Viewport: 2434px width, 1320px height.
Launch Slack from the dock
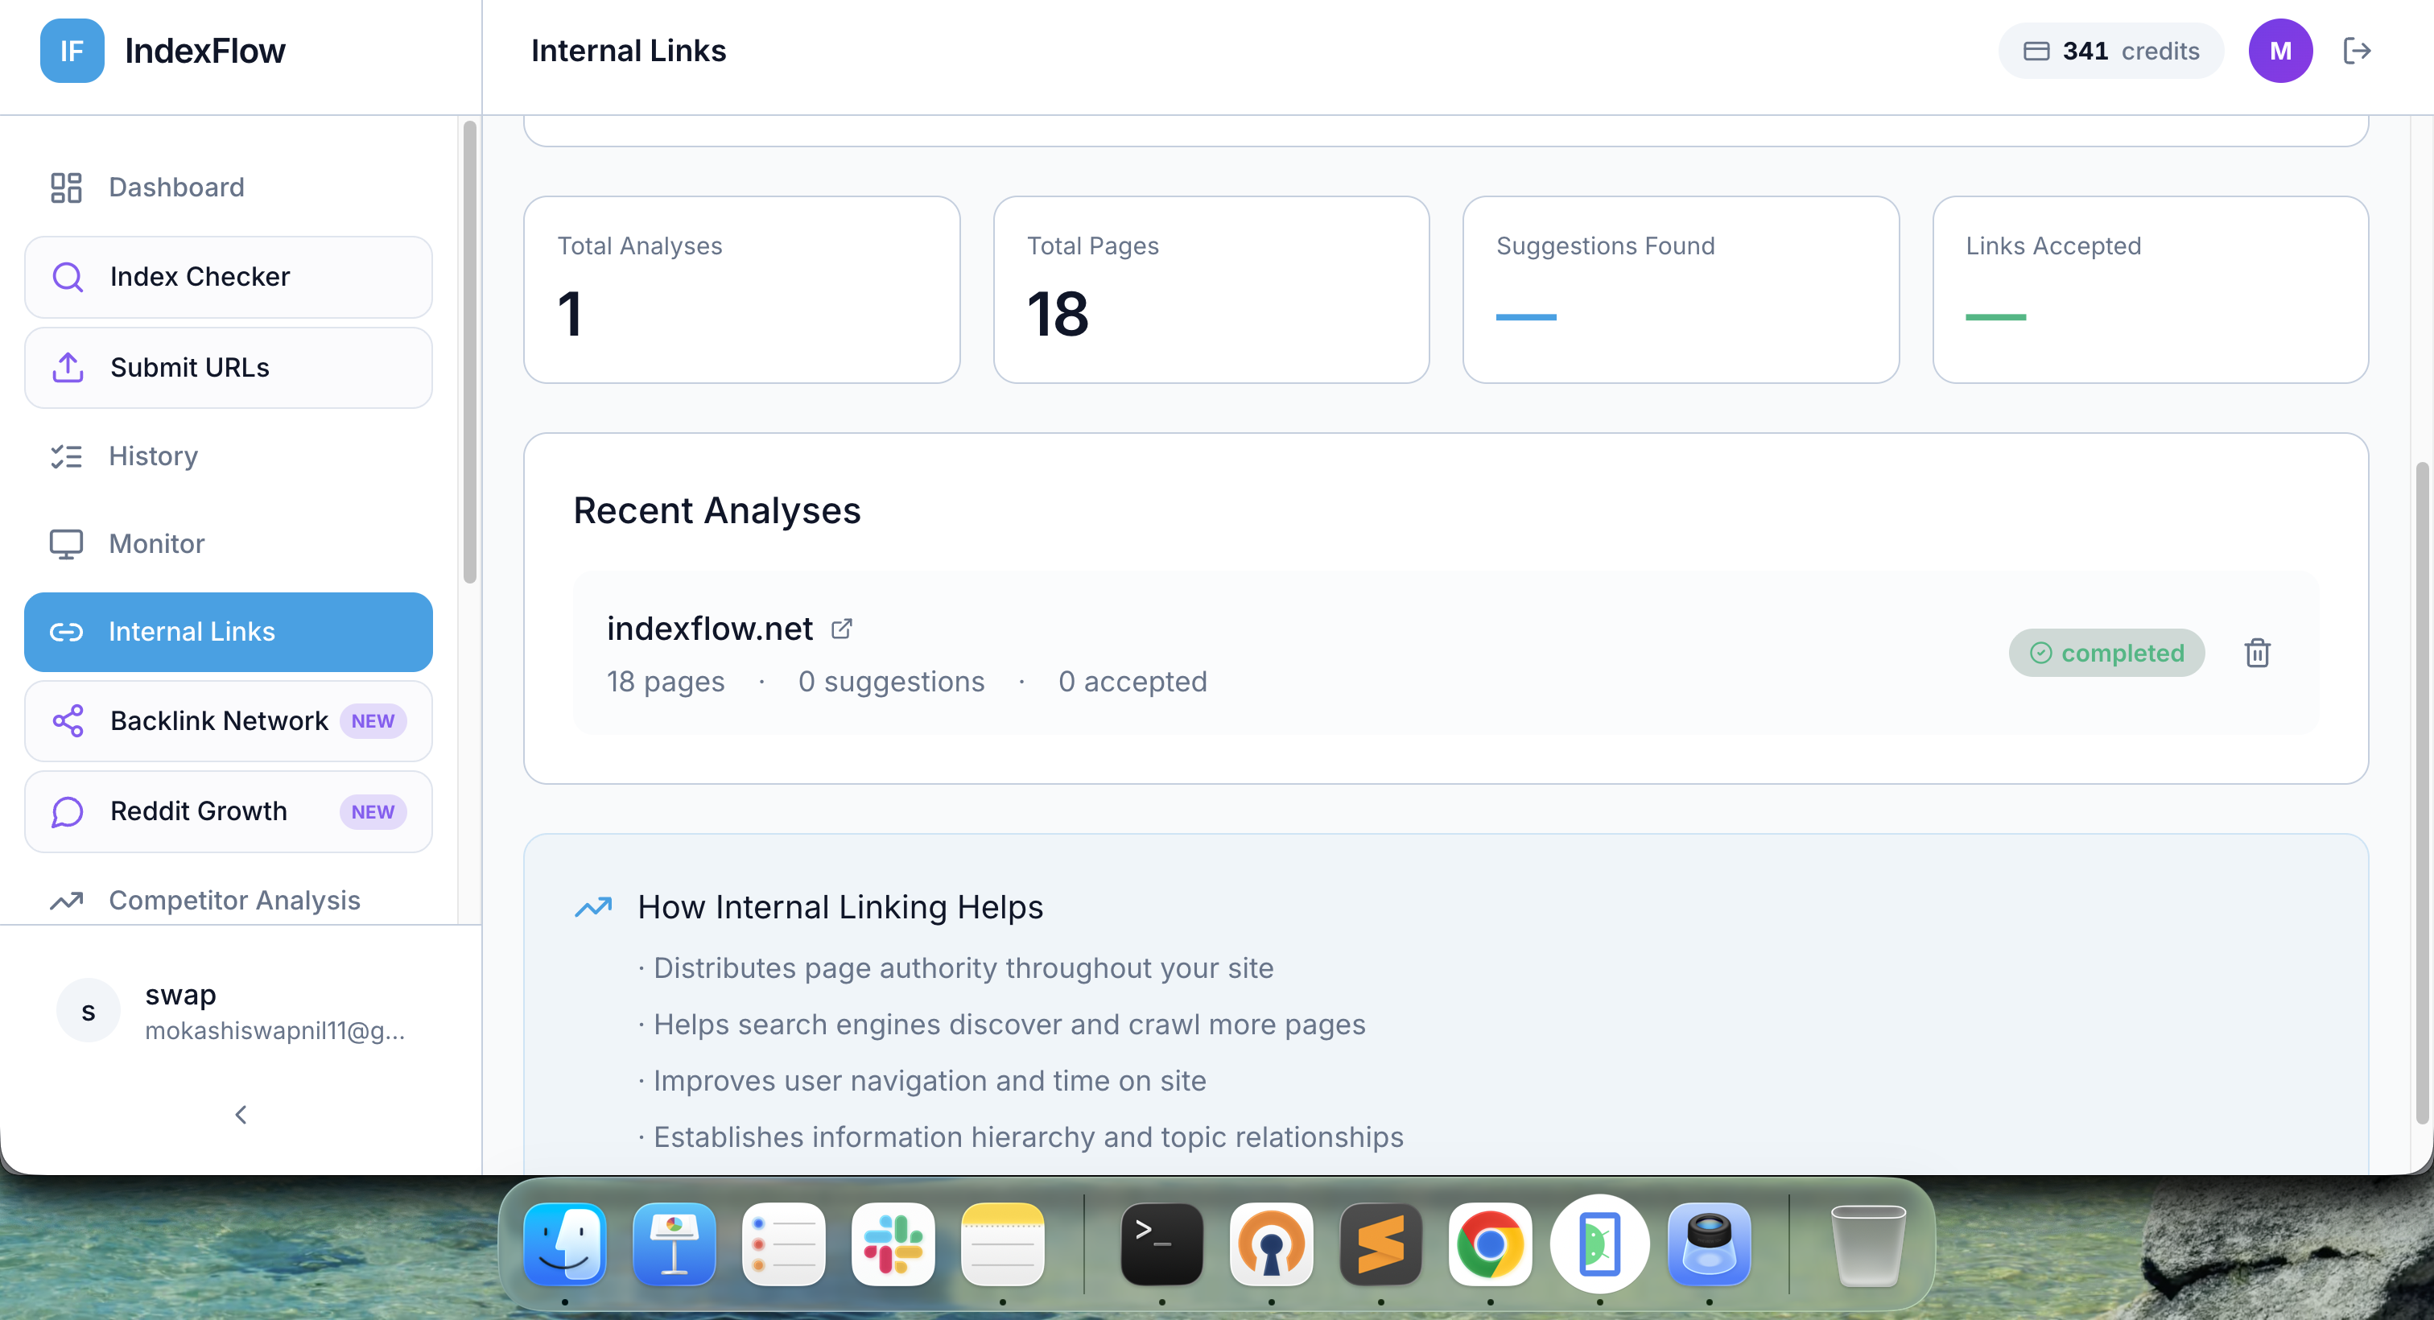coord(893,1244)
